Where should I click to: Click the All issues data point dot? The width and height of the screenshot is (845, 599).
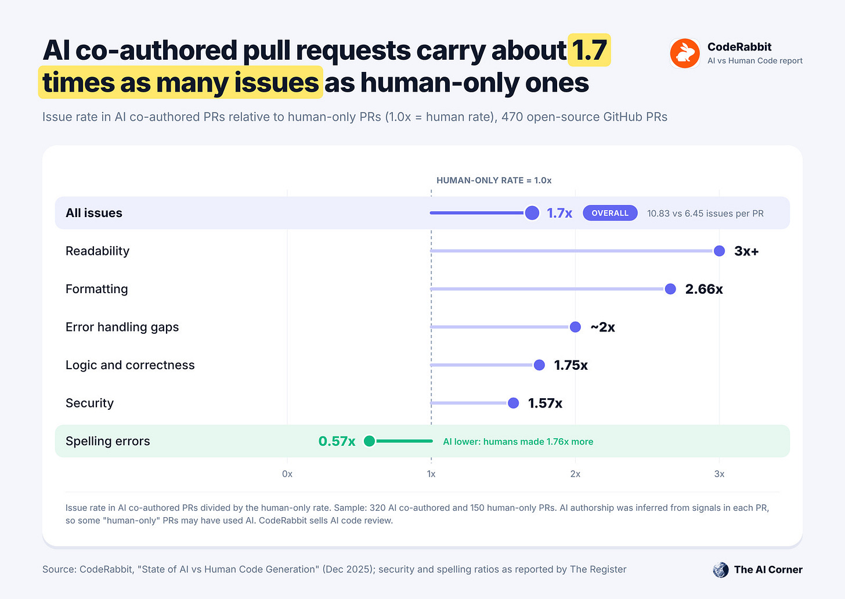tap(532, 213)
